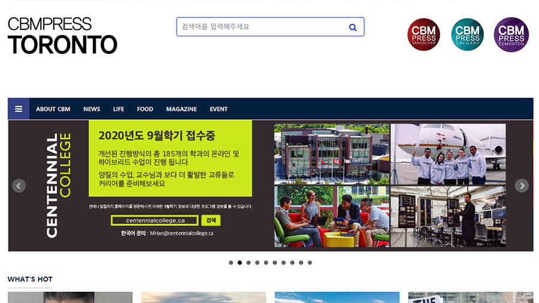Screen dimensions: 539x303
Task: Open the CBM Press Vancouver badge
Action: (x=423, y=35)
